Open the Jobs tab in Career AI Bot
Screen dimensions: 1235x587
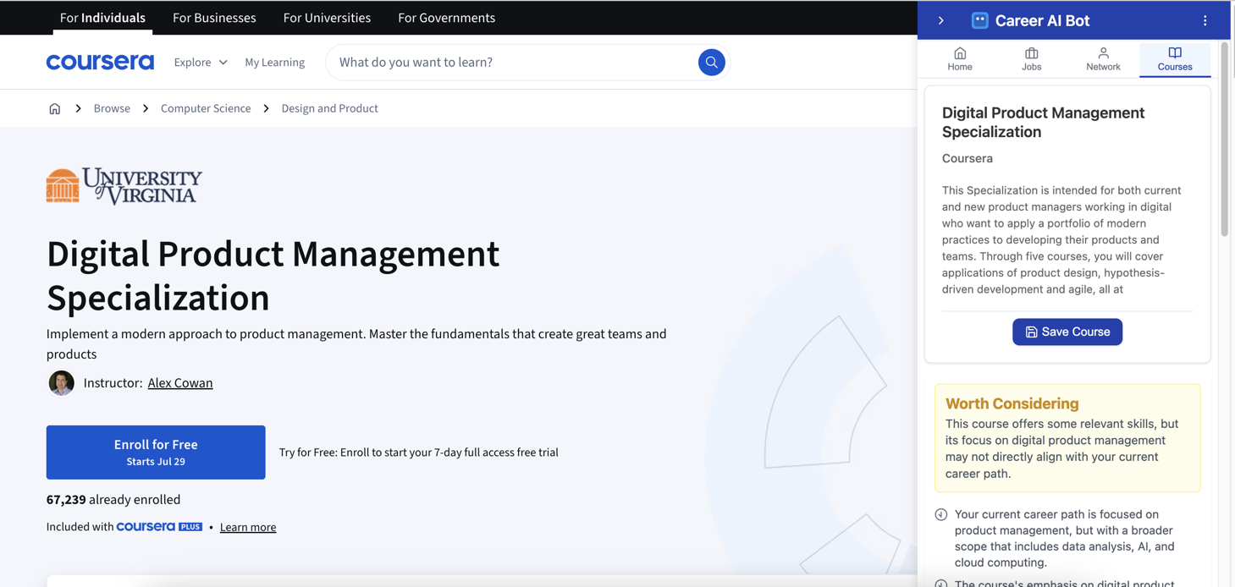click(1031, 59)
